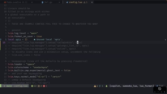Click the warning count icon in statusline
167x94 pixels.
tap(95, 86)
